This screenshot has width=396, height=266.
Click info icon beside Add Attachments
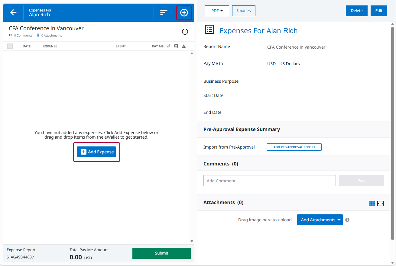click(x=347, y=220)
